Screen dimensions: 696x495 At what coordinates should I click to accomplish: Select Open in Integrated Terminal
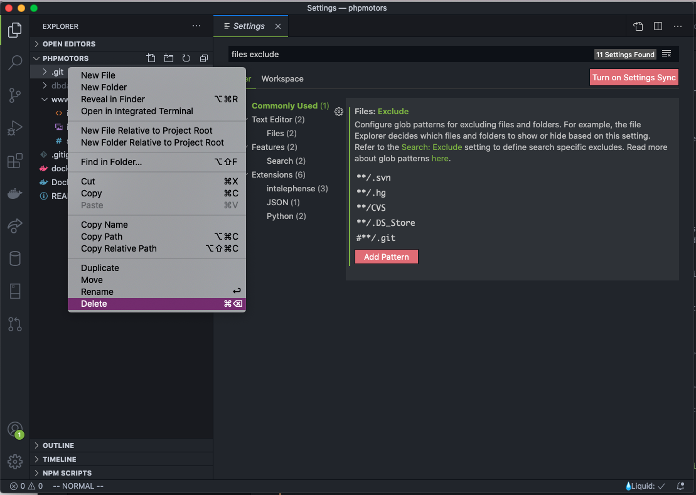tap(157, 111)
